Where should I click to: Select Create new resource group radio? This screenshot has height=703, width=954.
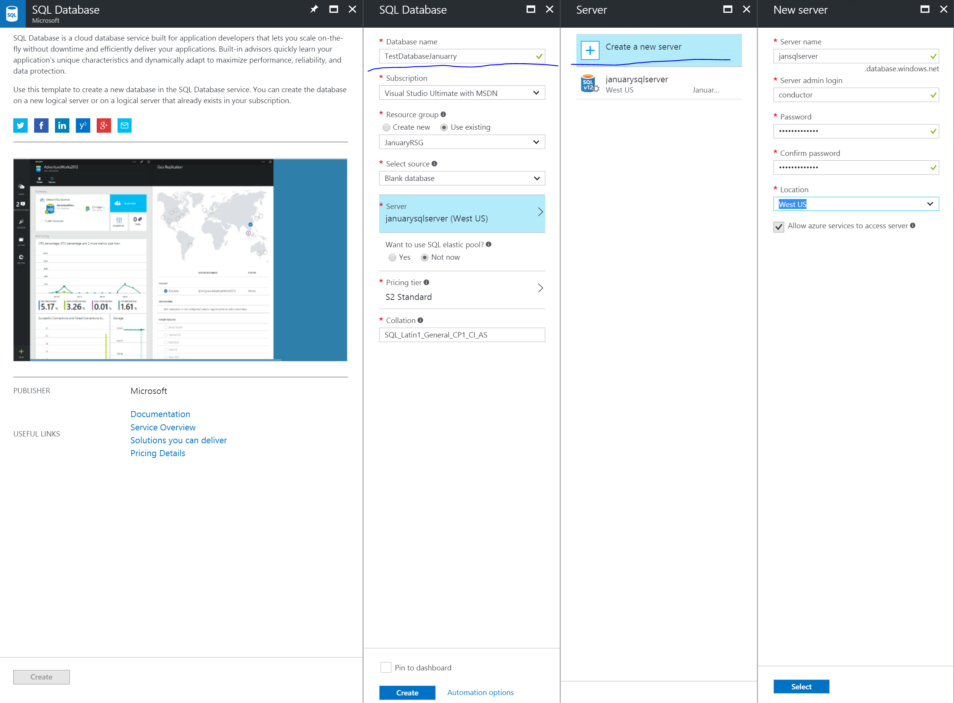(x=386, y=127)
